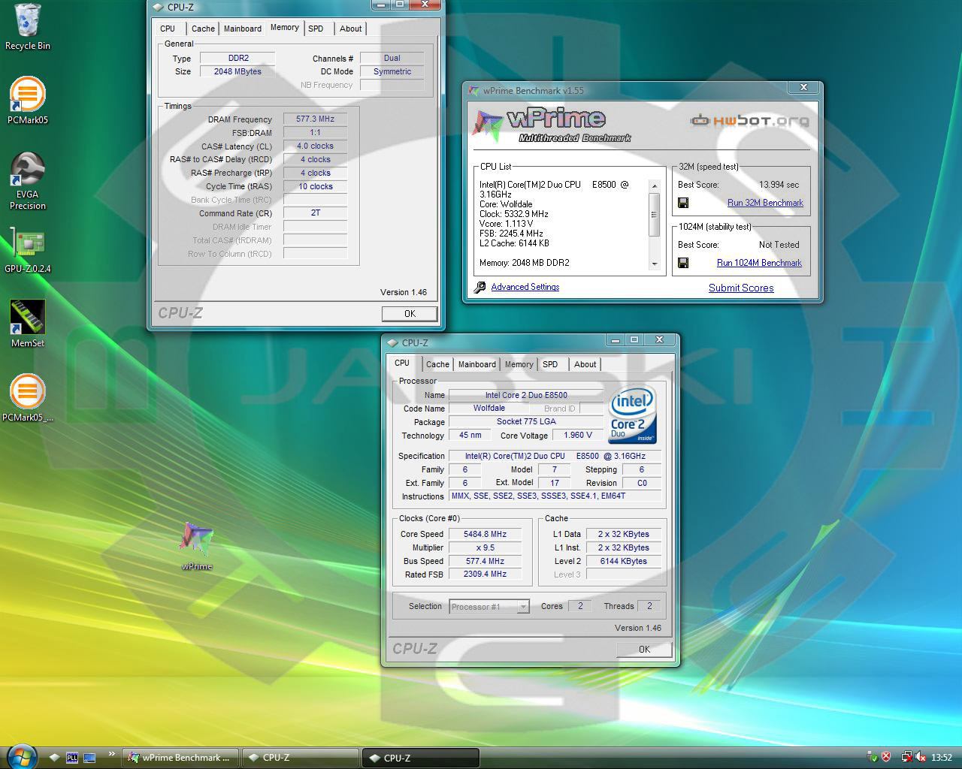This screenshot has height=769, width=962.
Task: Click the disconnected network tray icon
Action: point(906,758)
